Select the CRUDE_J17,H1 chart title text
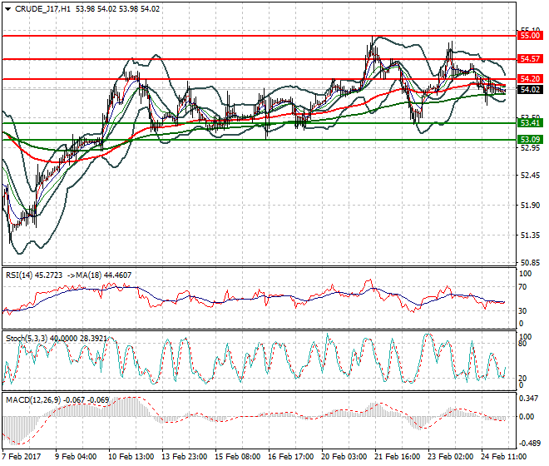549x466 pixels. 42,9
